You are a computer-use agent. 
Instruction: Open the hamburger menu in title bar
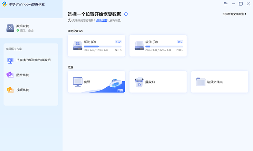coord(225,4)
